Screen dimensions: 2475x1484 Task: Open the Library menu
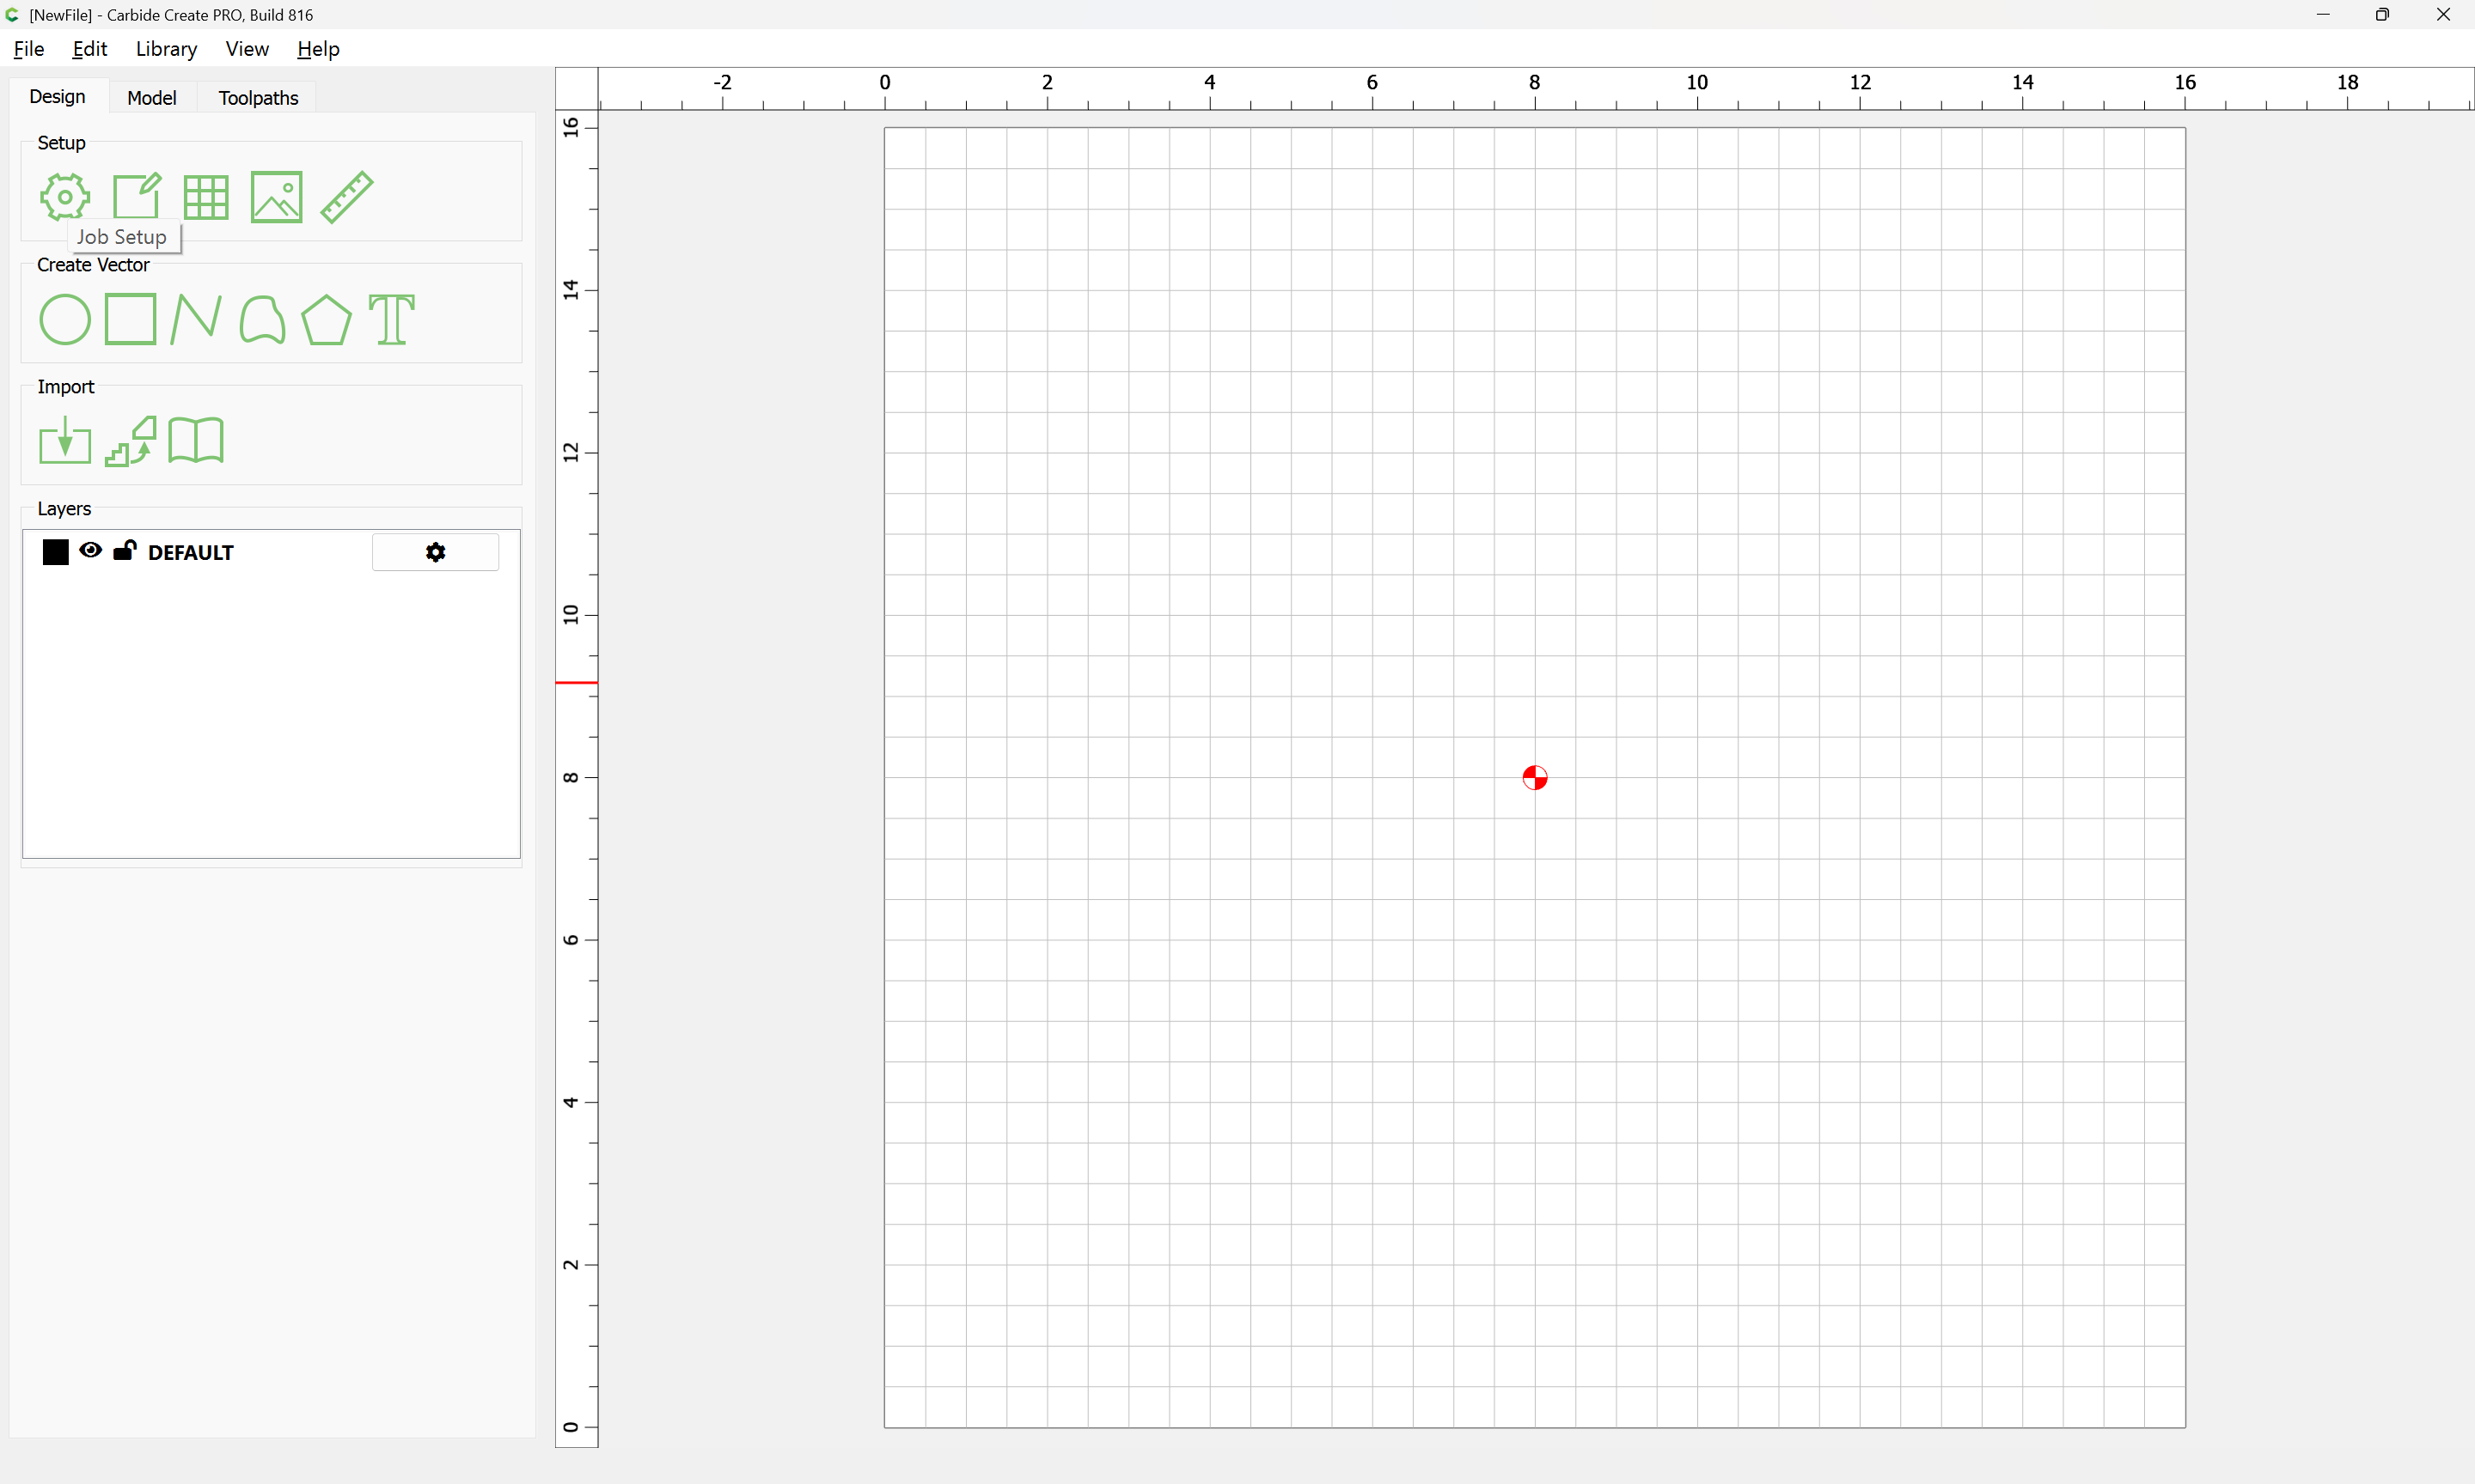click(x=166, y=49)
